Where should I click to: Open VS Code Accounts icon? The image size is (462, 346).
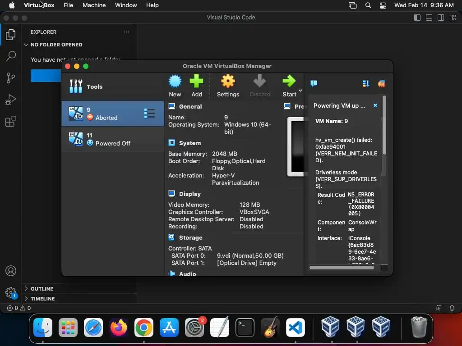point(11,271)
